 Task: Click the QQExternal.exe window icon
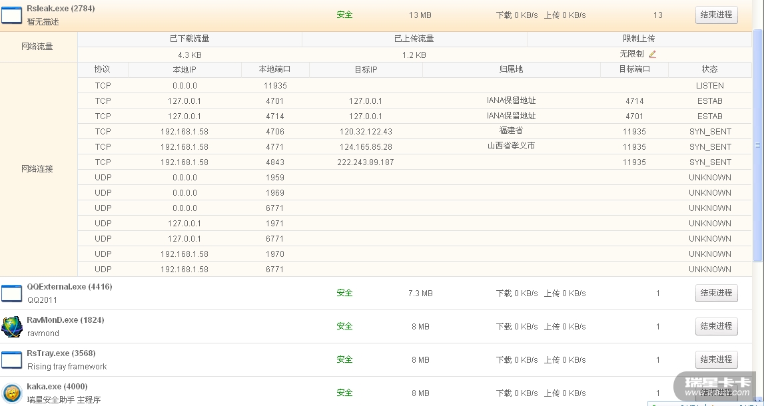coord(11,293)
